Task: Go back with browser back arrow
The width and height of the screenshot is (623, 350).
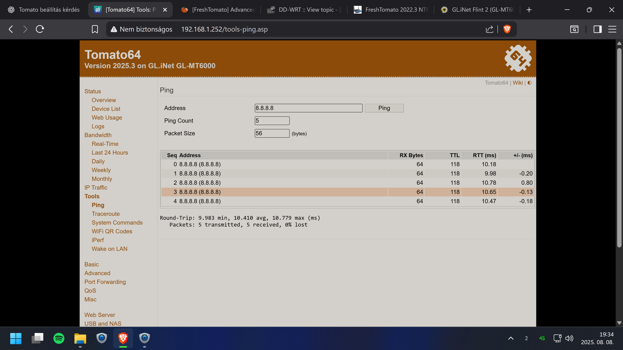Action: pos(11,29)
